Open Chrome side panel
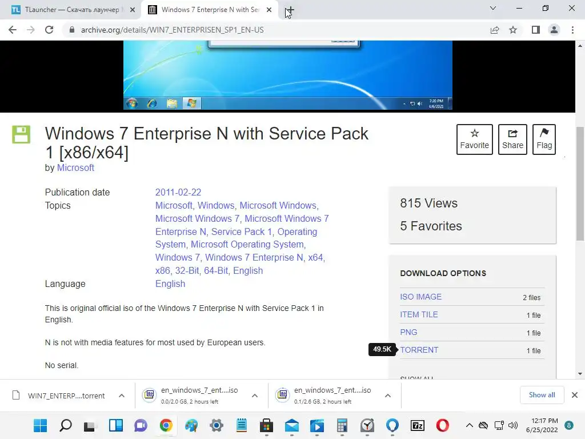 pos(536,30)
